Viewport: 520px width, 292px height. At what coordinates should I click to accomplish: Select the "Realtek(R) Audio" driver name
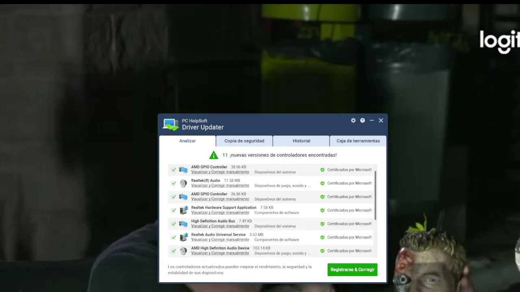click(206, 180)
